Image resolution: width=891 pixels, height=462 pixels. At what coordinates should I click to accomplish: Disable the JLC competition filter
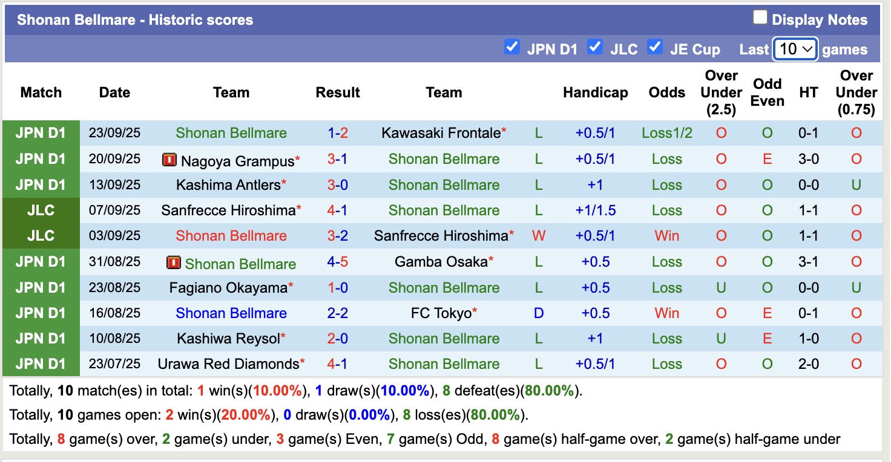(595, 47)
